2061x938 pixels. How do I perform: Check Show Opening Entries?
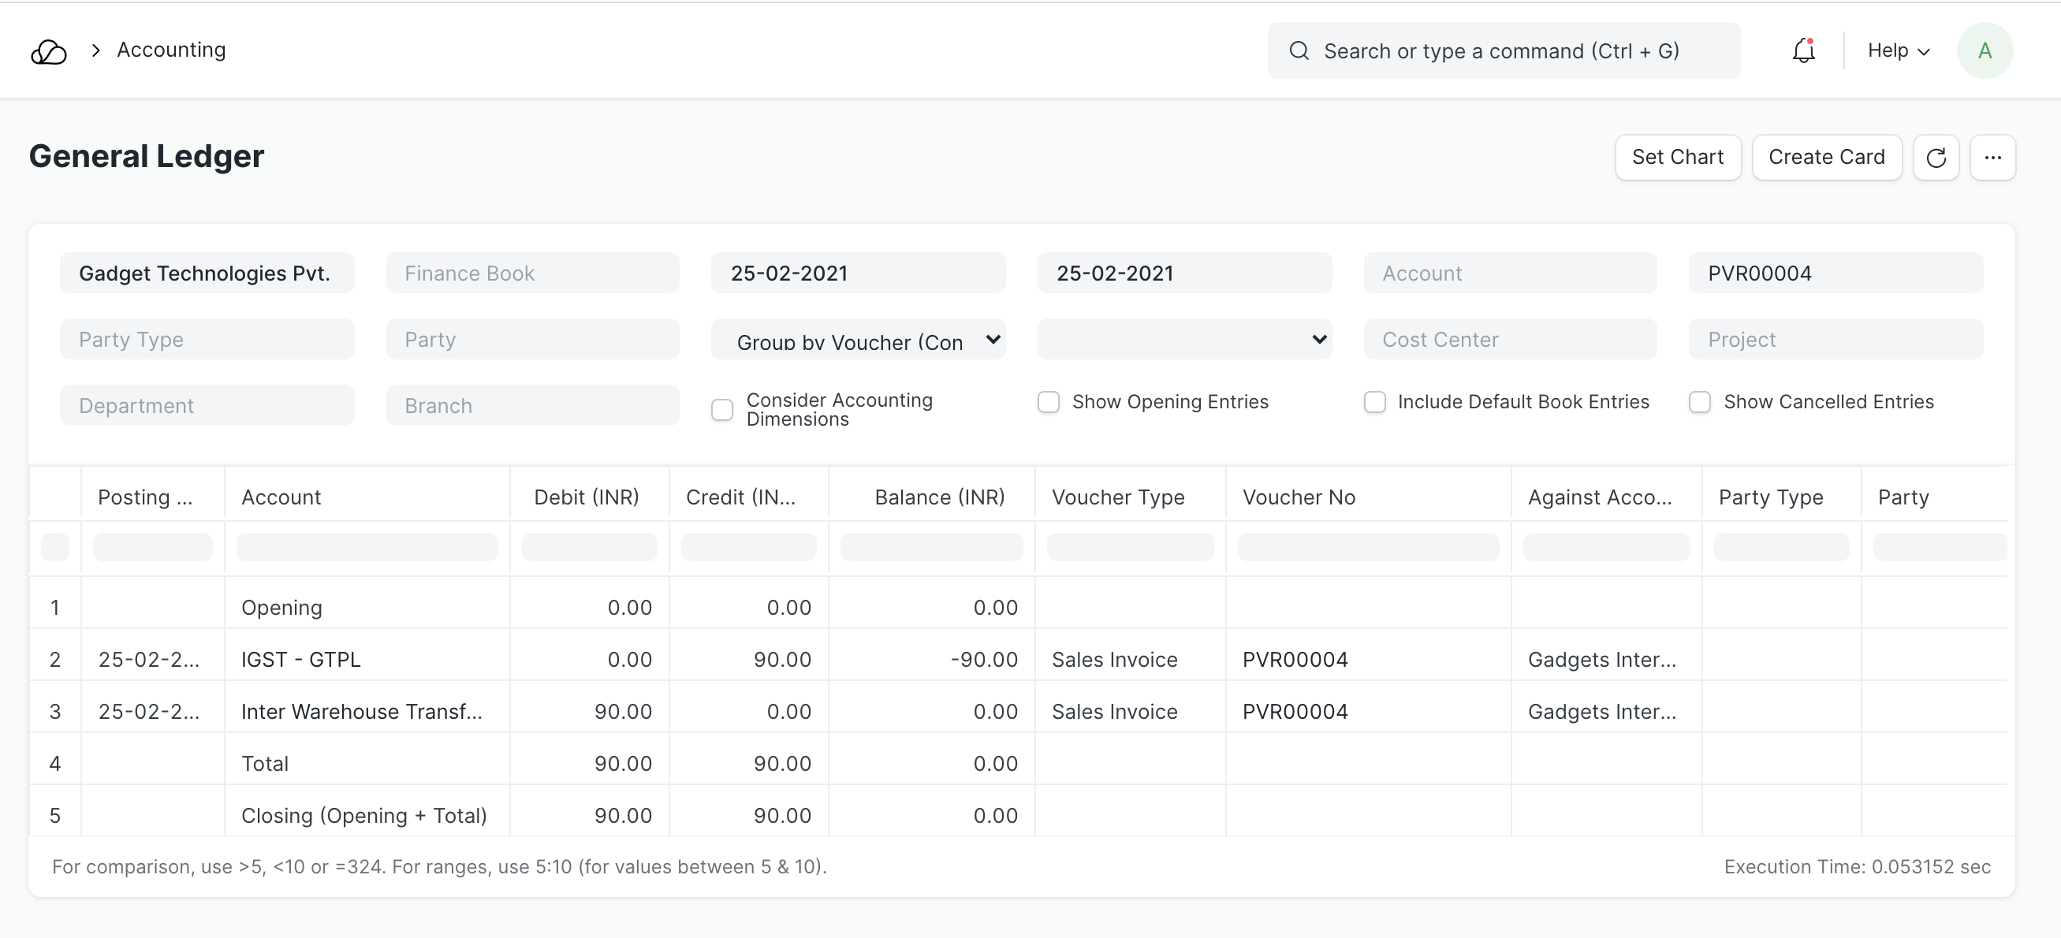pos(1048,402)
